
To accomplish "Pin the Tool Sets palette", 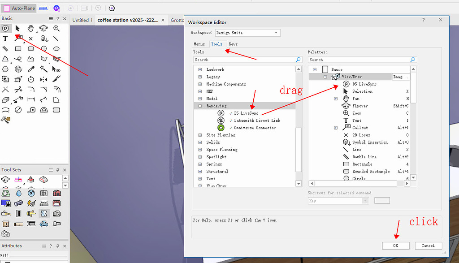I will [x=57, y=170].
